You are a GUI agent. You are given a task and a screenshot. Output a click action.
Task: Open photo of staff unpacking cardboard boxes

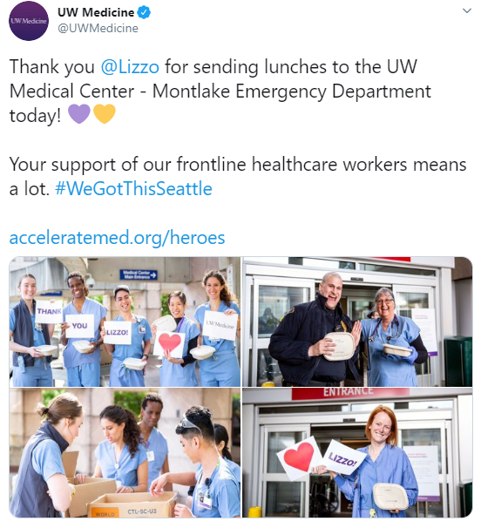coord(125,452)
